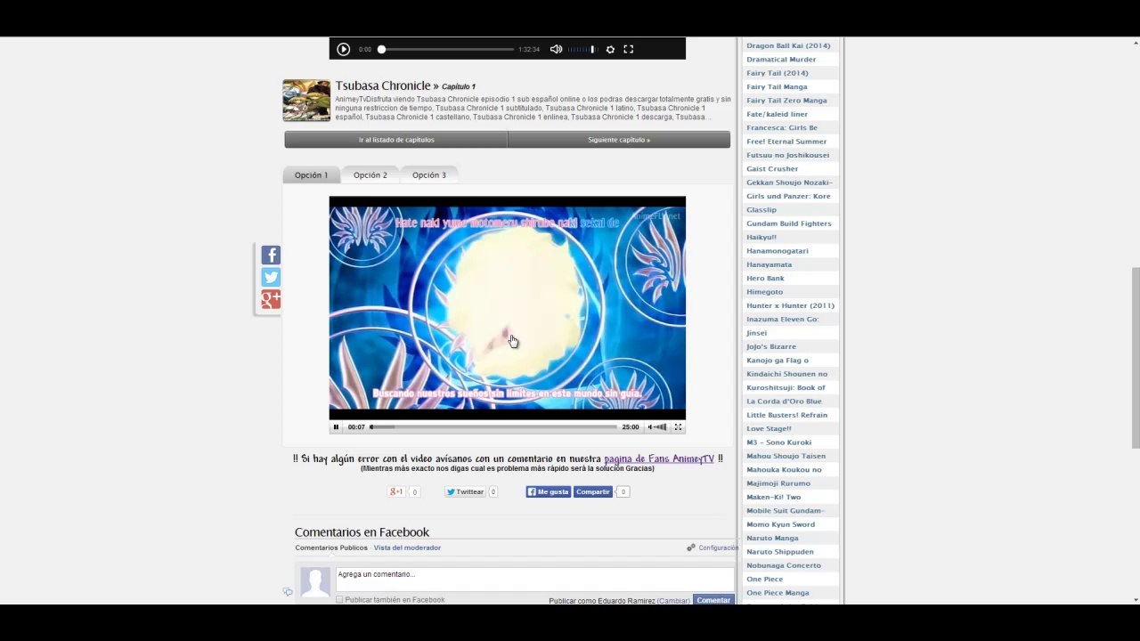Open 'Hanayamata' in sidebar
Image resolution: width=1140 pixels, height=641 pixels.
click(x=769, y=264)
